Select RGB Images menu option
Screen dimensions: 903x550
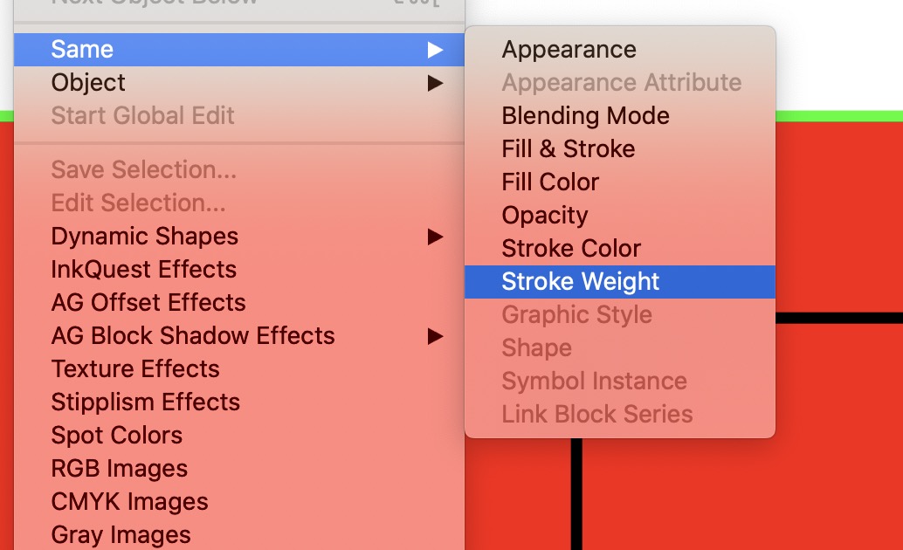pos(119,469)
